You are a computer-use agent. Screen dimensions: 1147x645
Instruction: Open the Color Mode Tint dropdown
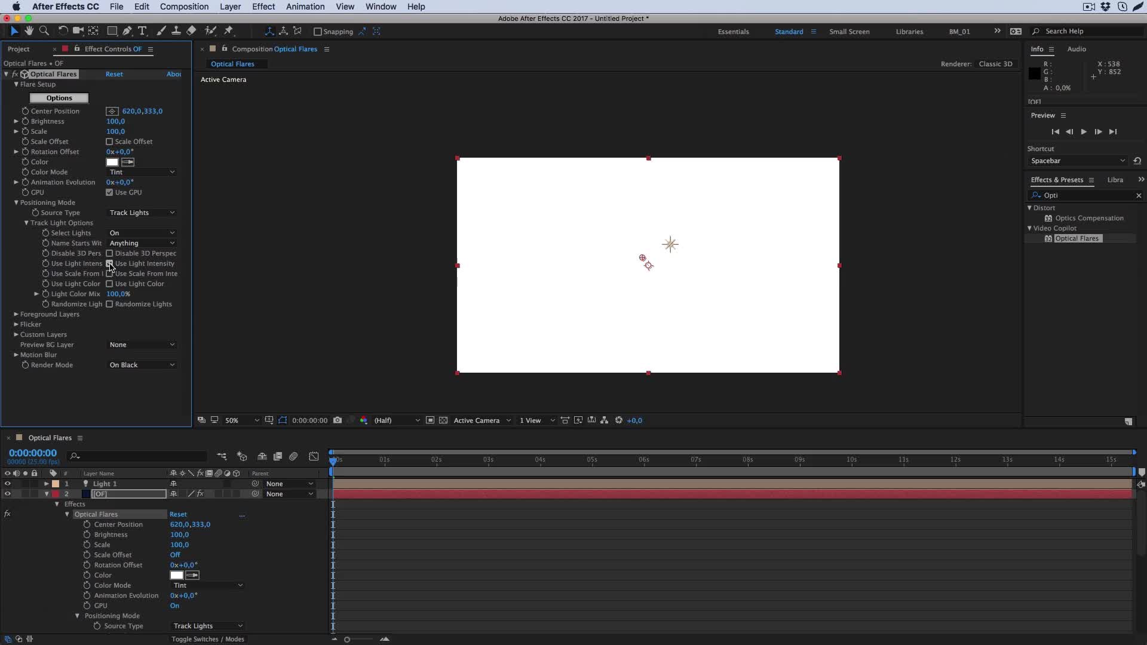point(142,172)
